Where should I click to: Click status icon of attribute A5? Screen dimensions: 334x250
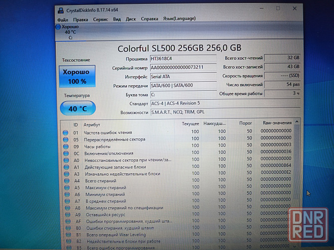67,188
